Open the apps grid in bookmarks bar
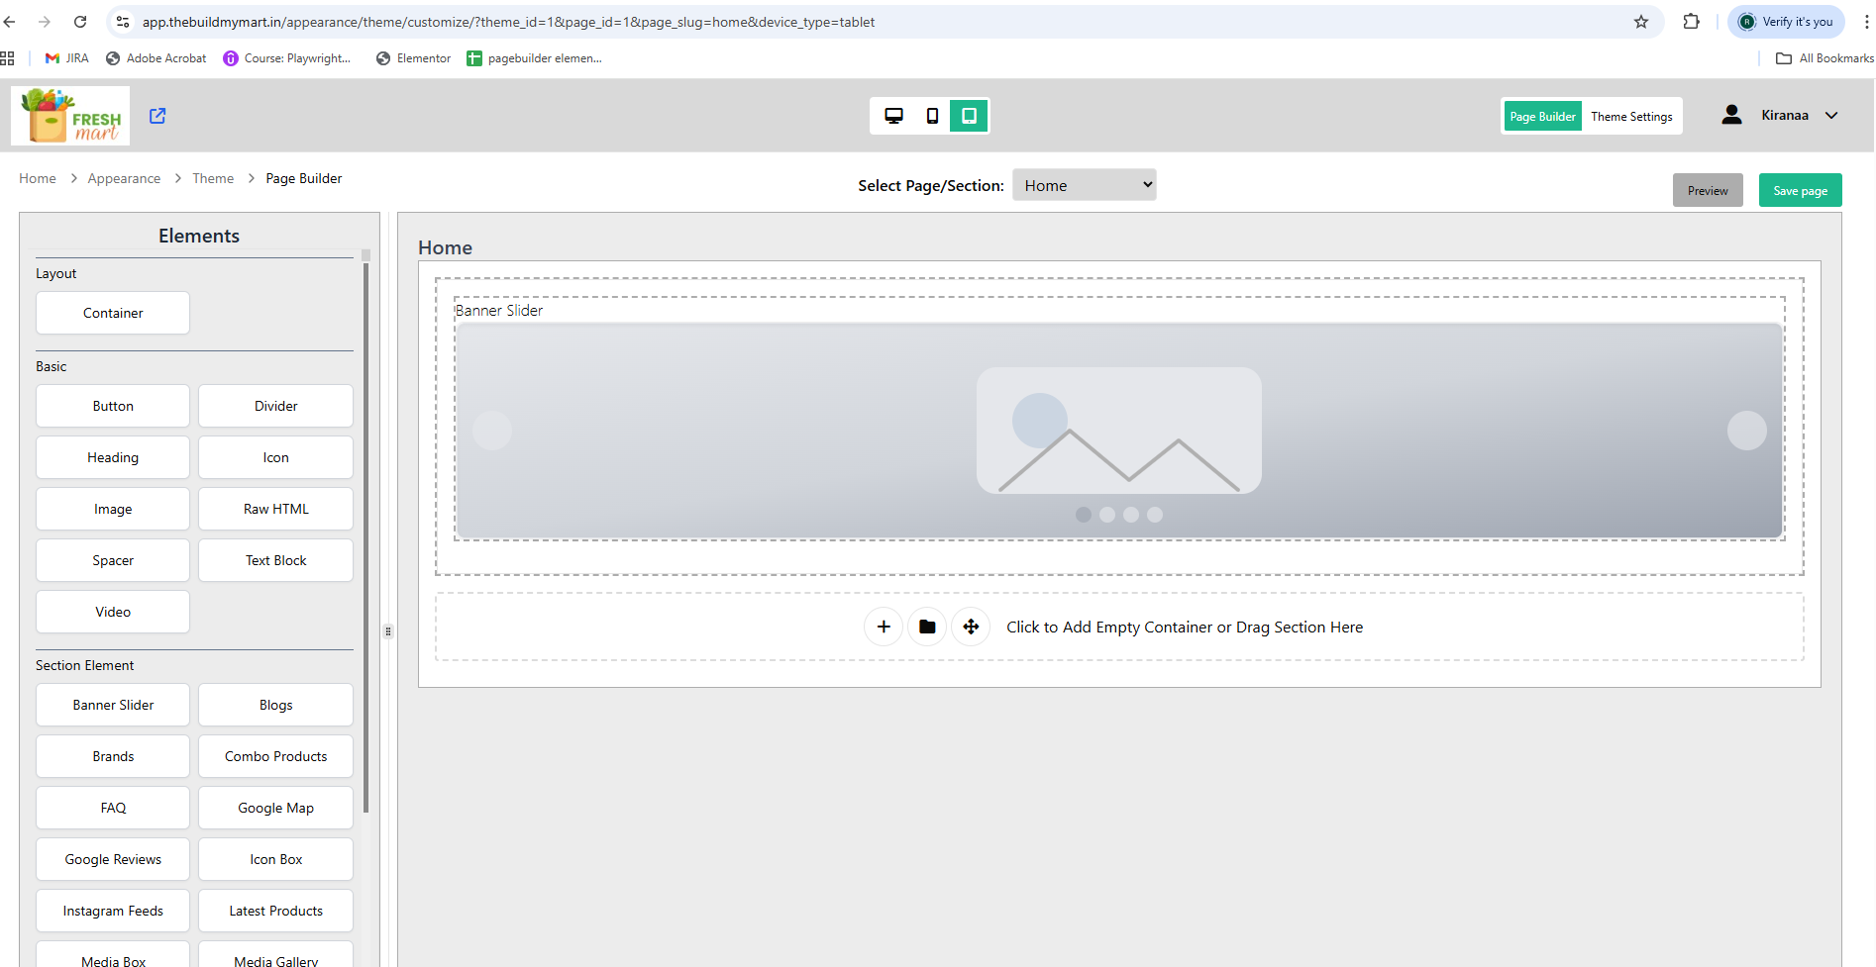This screenshot has width=1876, height=967. [7, 58]
